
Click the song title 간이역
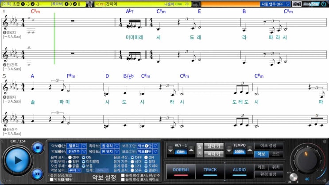[x=112, y=4]
